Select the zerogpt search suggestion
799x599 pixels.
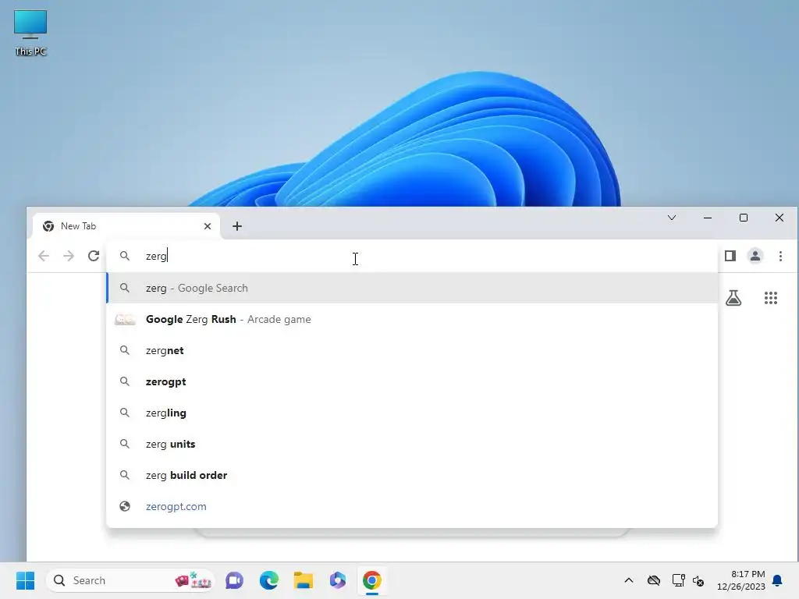point(412,381)
